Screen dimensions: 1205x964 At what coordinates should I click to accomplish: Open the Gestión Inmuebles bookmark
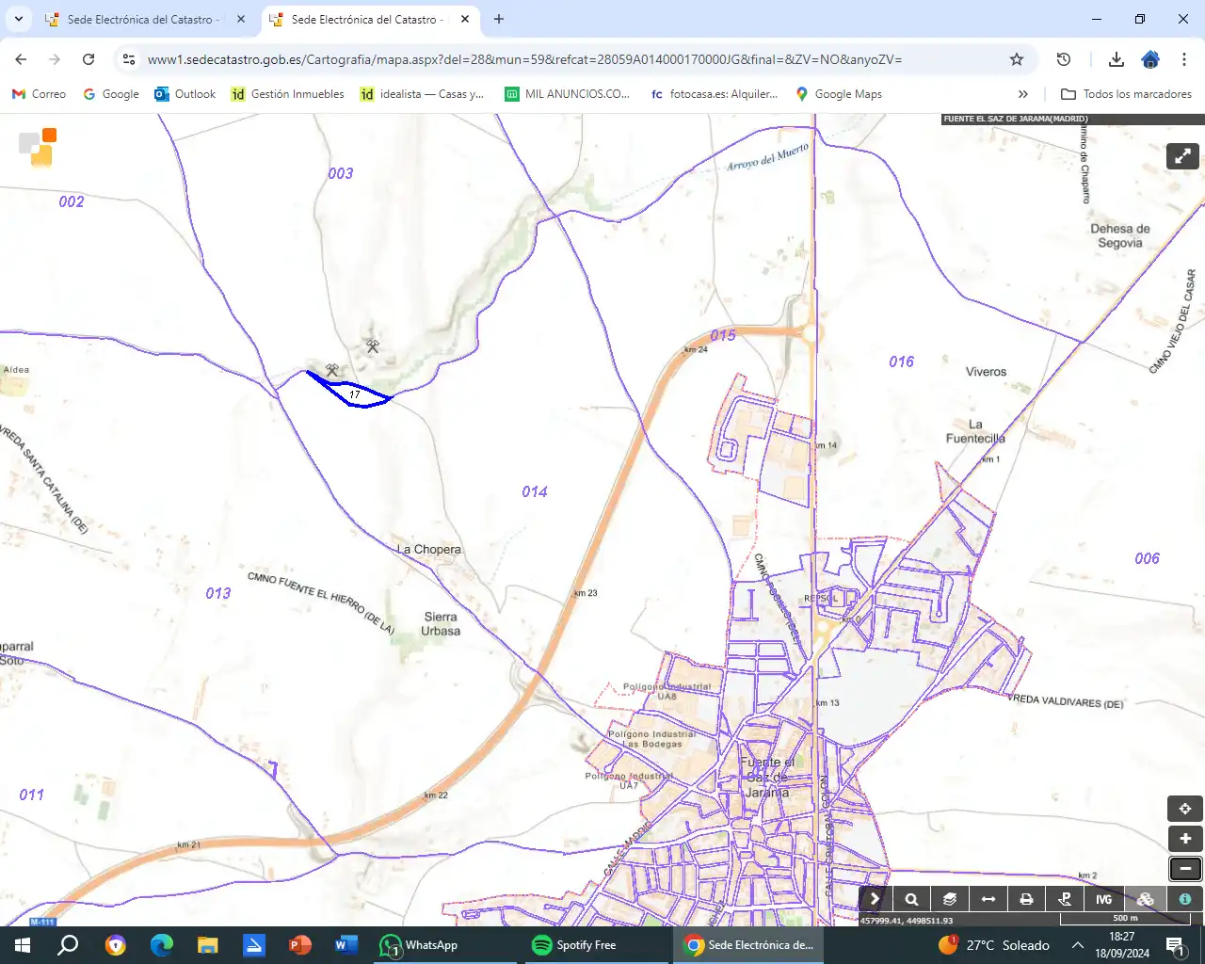(x=288, y=94)
